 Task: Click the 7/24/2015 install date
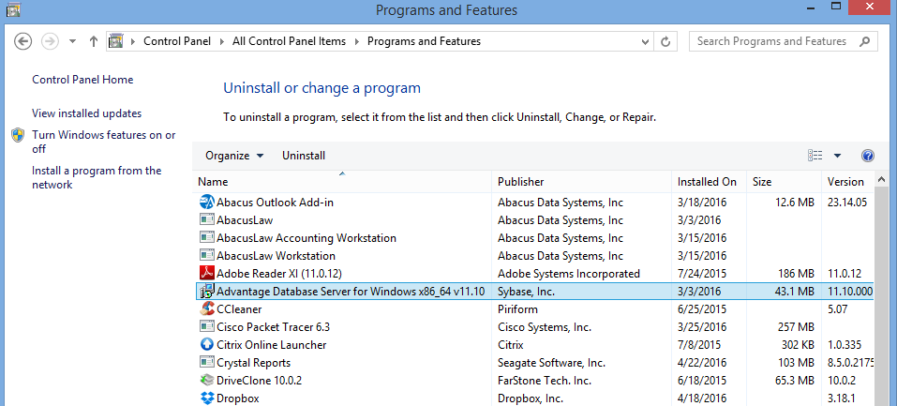[x=702, y=273]
